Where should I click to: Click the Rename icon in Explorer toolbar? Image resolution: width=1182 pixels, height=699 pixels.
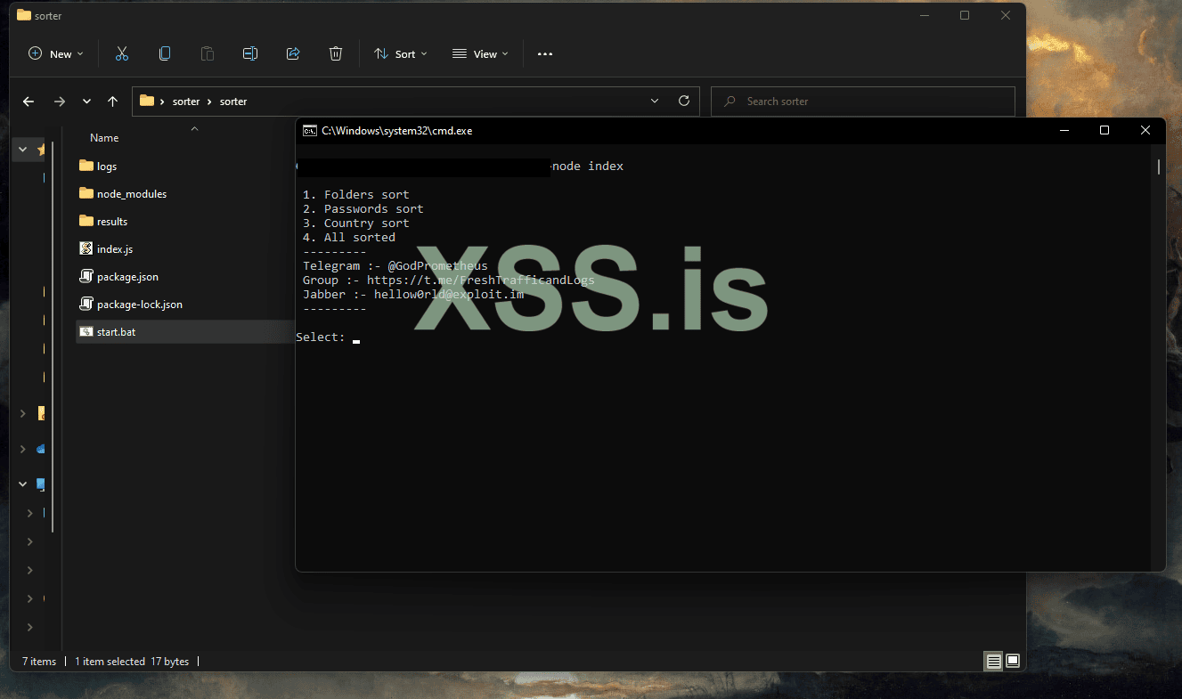point(250,54)
